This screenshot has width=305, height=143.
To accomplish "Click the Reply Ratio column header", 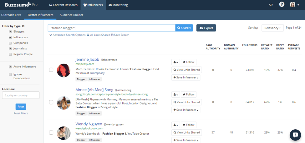I will pyautogui.click(x=280, y=47).
